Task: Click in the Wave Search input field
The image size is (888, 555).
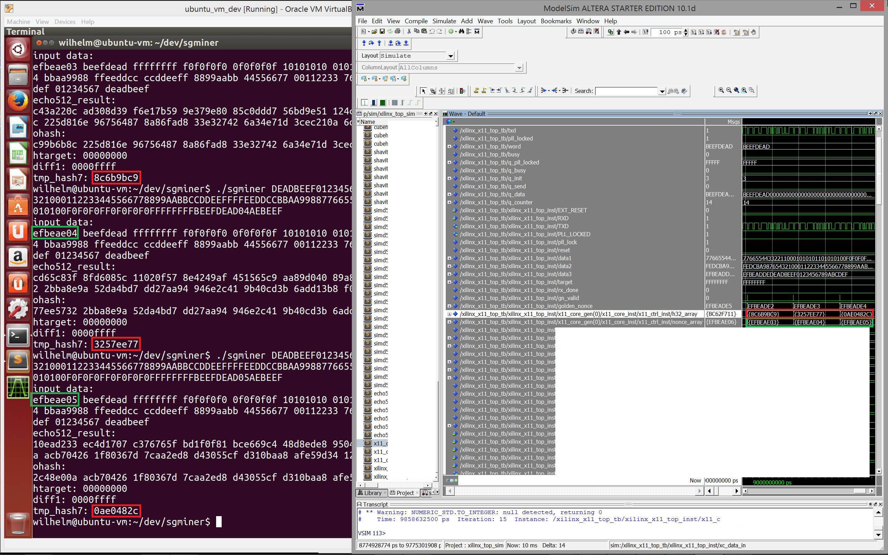Action: (x=626, y=91)
